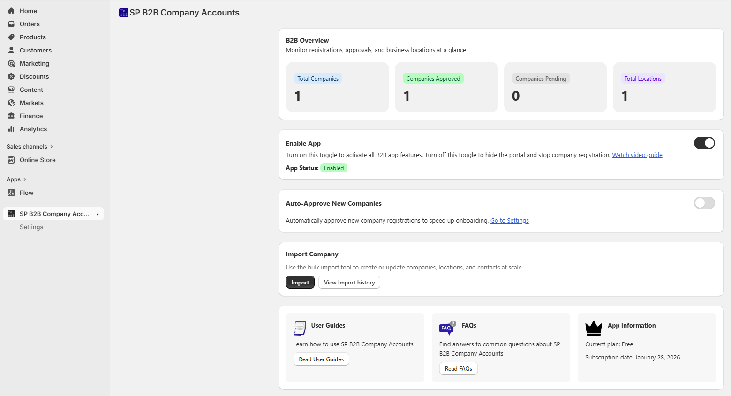
Task: Click the Import button
Action: 300,282
